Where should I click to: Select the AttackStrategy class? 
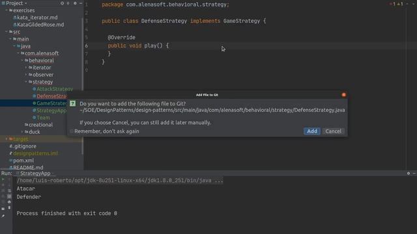[55, 89]
